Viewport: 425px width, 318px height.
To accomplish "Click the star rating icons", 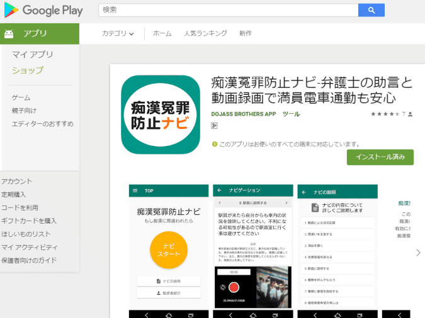I will (385, 114).
